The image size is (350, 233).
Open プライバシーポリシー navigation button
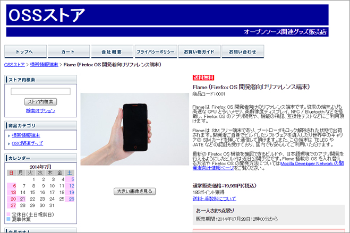pyautogui.click(x=156, y=51)
